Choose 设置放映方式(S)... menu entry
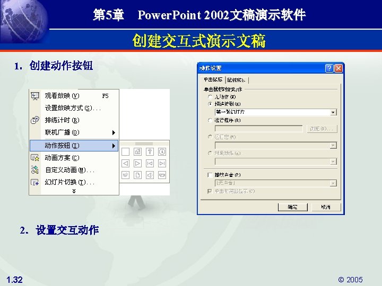Viewport: 382px width, 286px height. [x=74, y=108]
